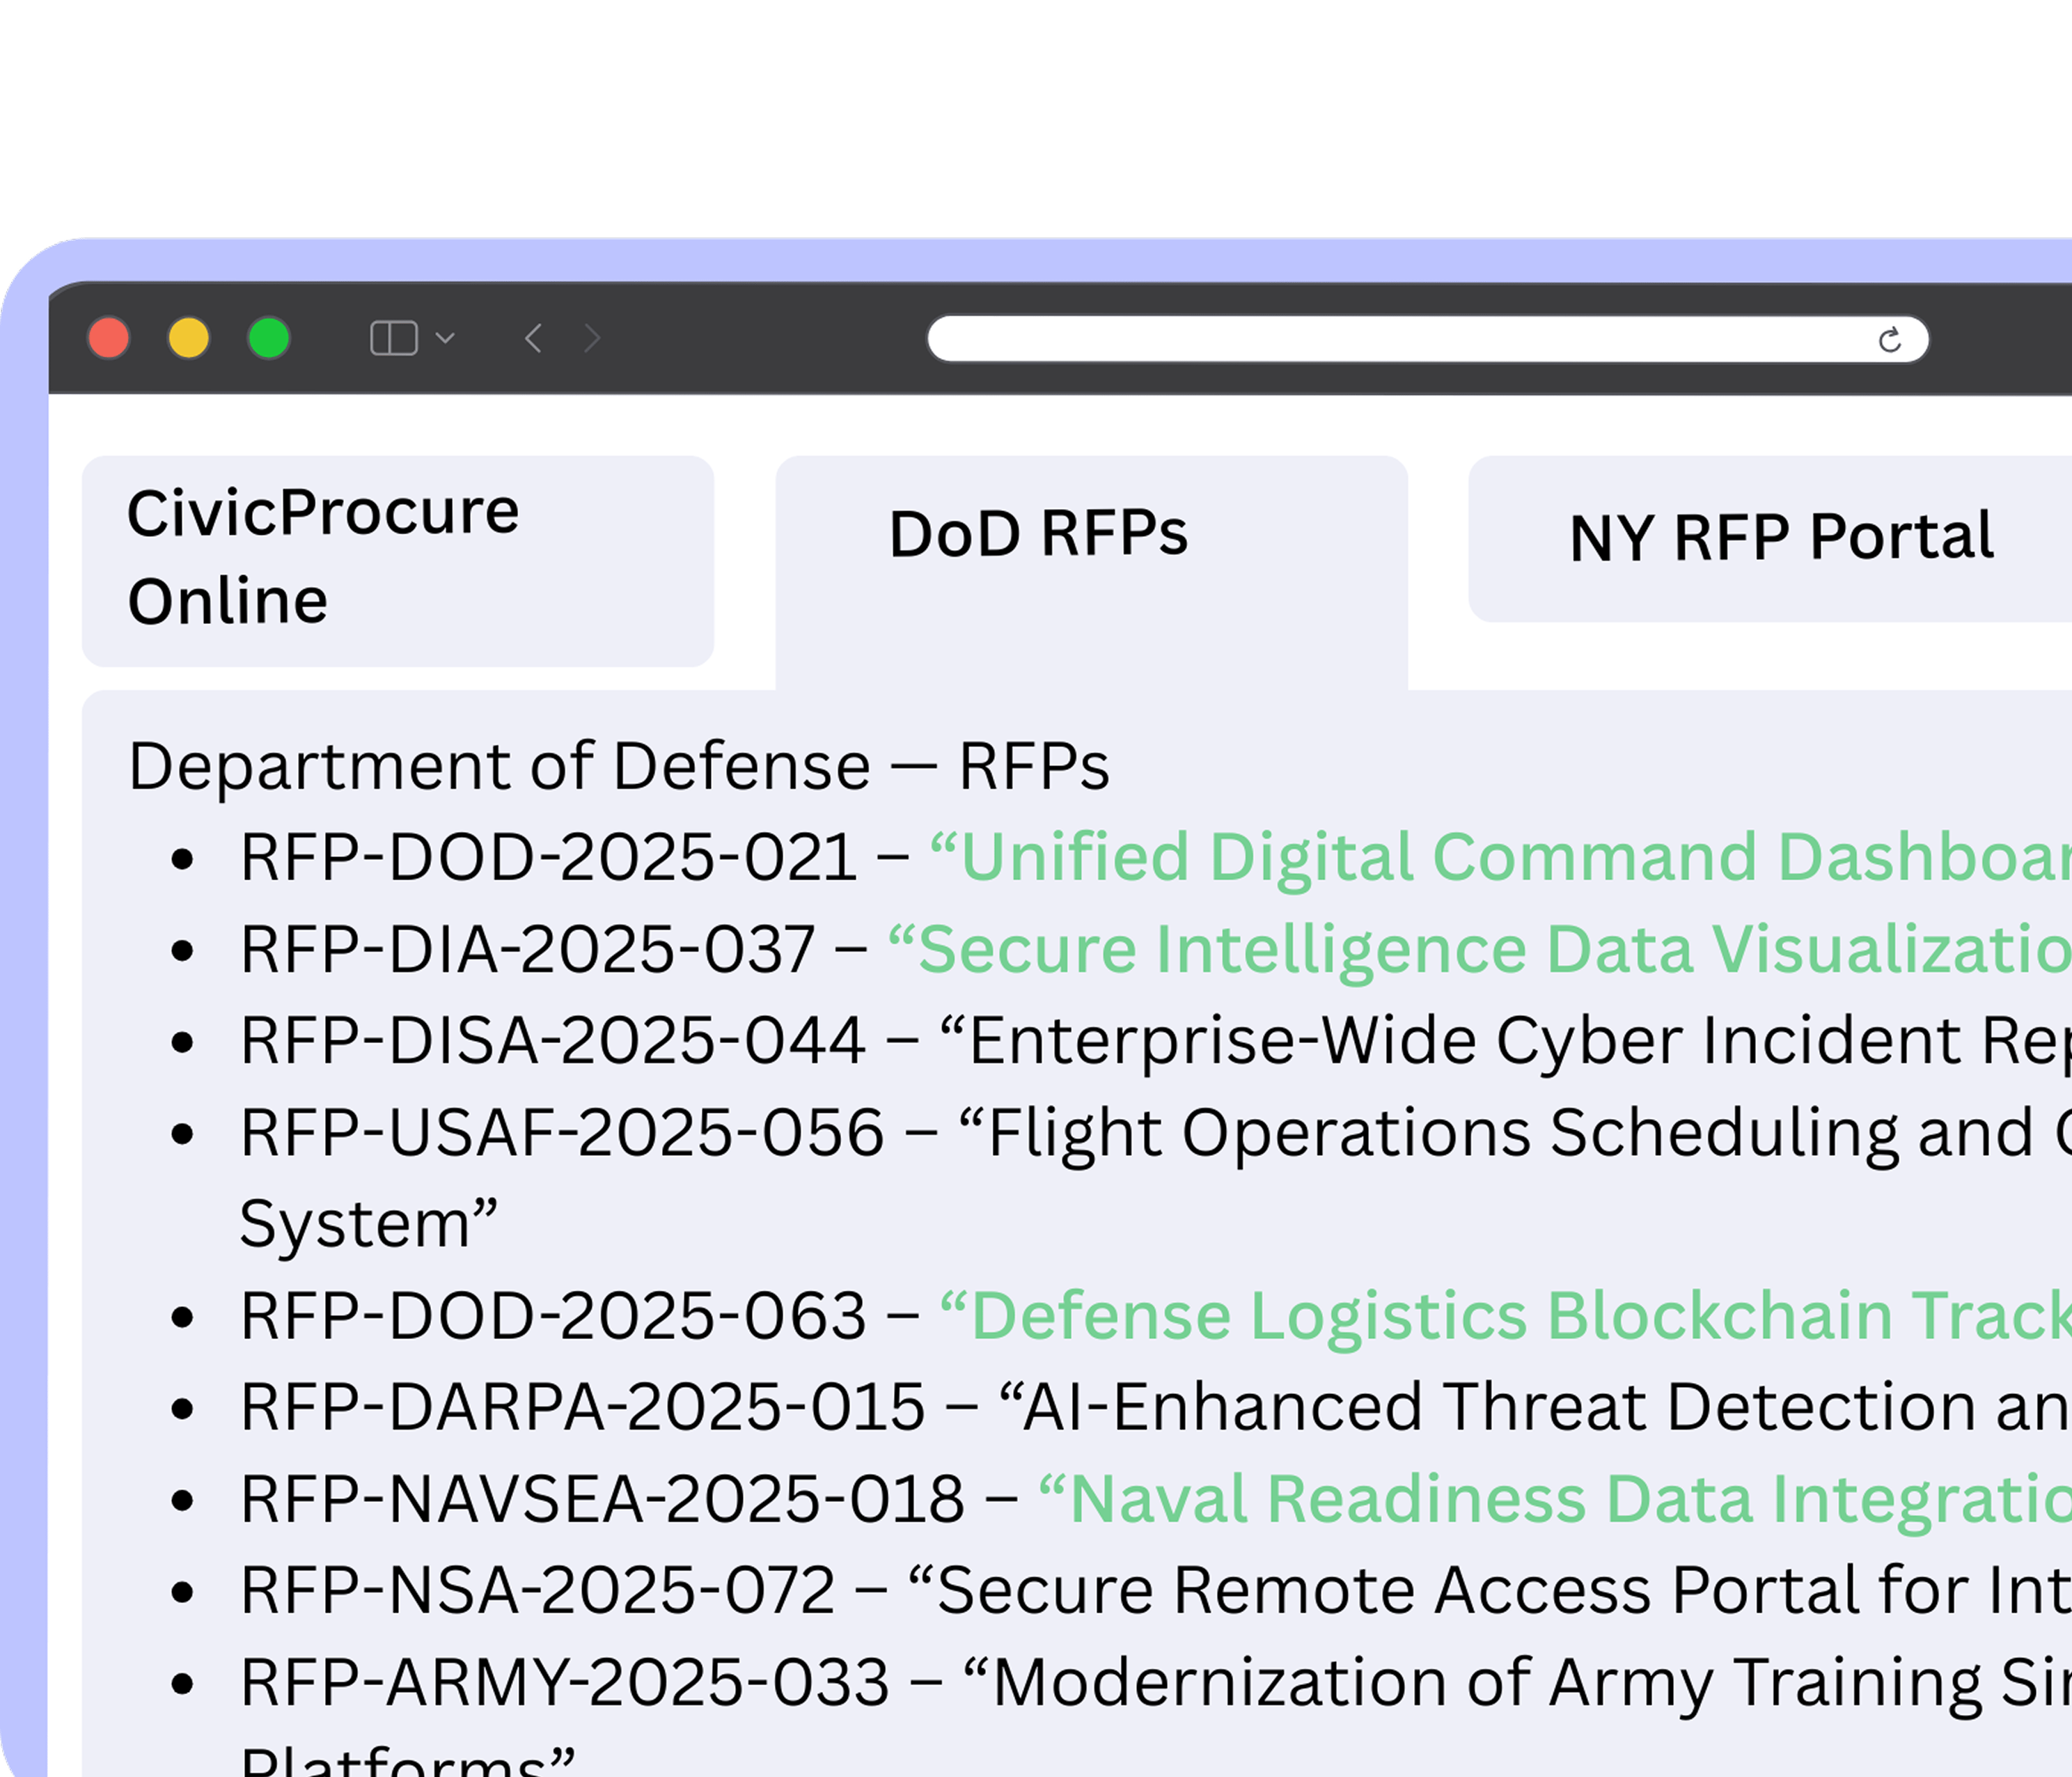Open the sidebar options dropdown chevron
2072x1777 pixels.
(x=446, y=338)
